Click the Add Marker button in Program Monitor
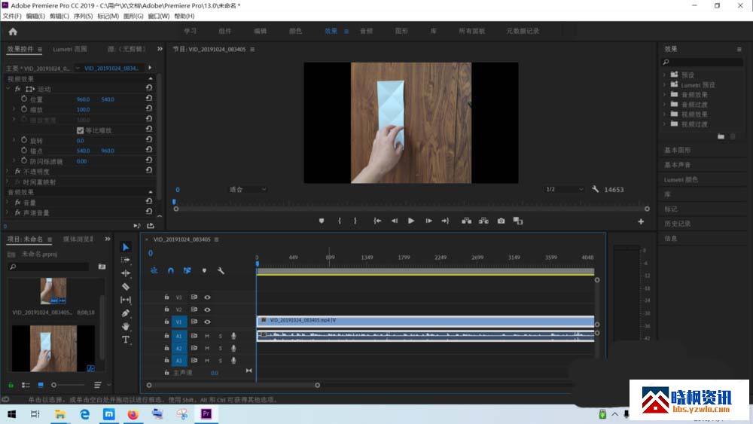The width and height of the screenshot is (753, 424). pyautogui.click(x=322, y=221)
